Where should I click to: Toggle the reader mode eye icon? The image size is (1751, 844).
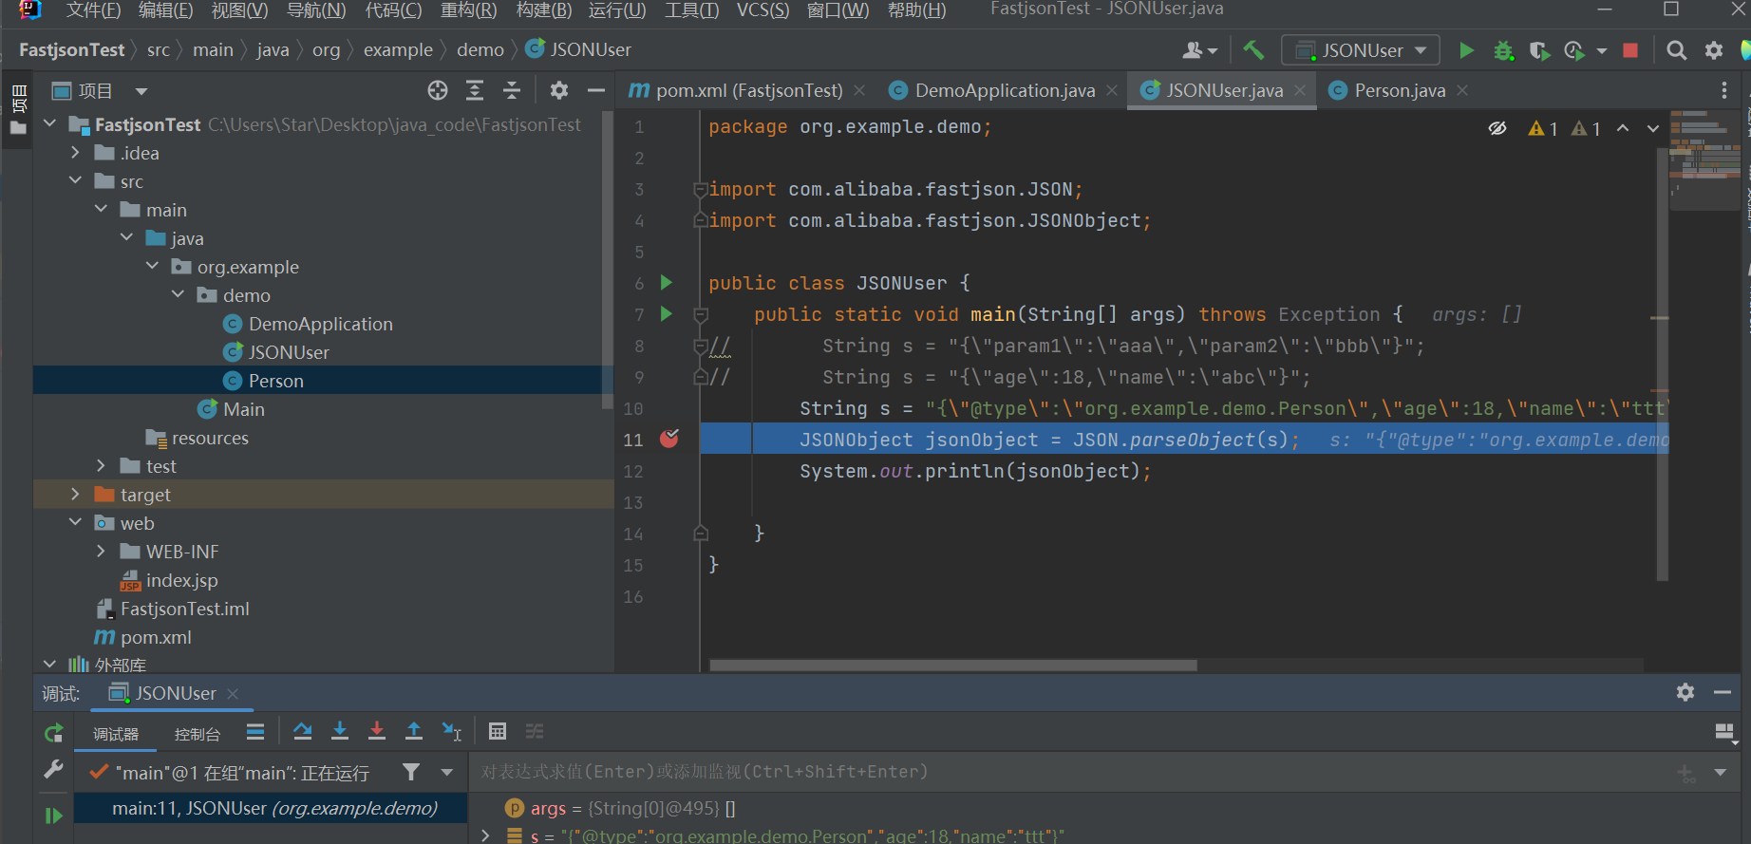pos(1497,128)
